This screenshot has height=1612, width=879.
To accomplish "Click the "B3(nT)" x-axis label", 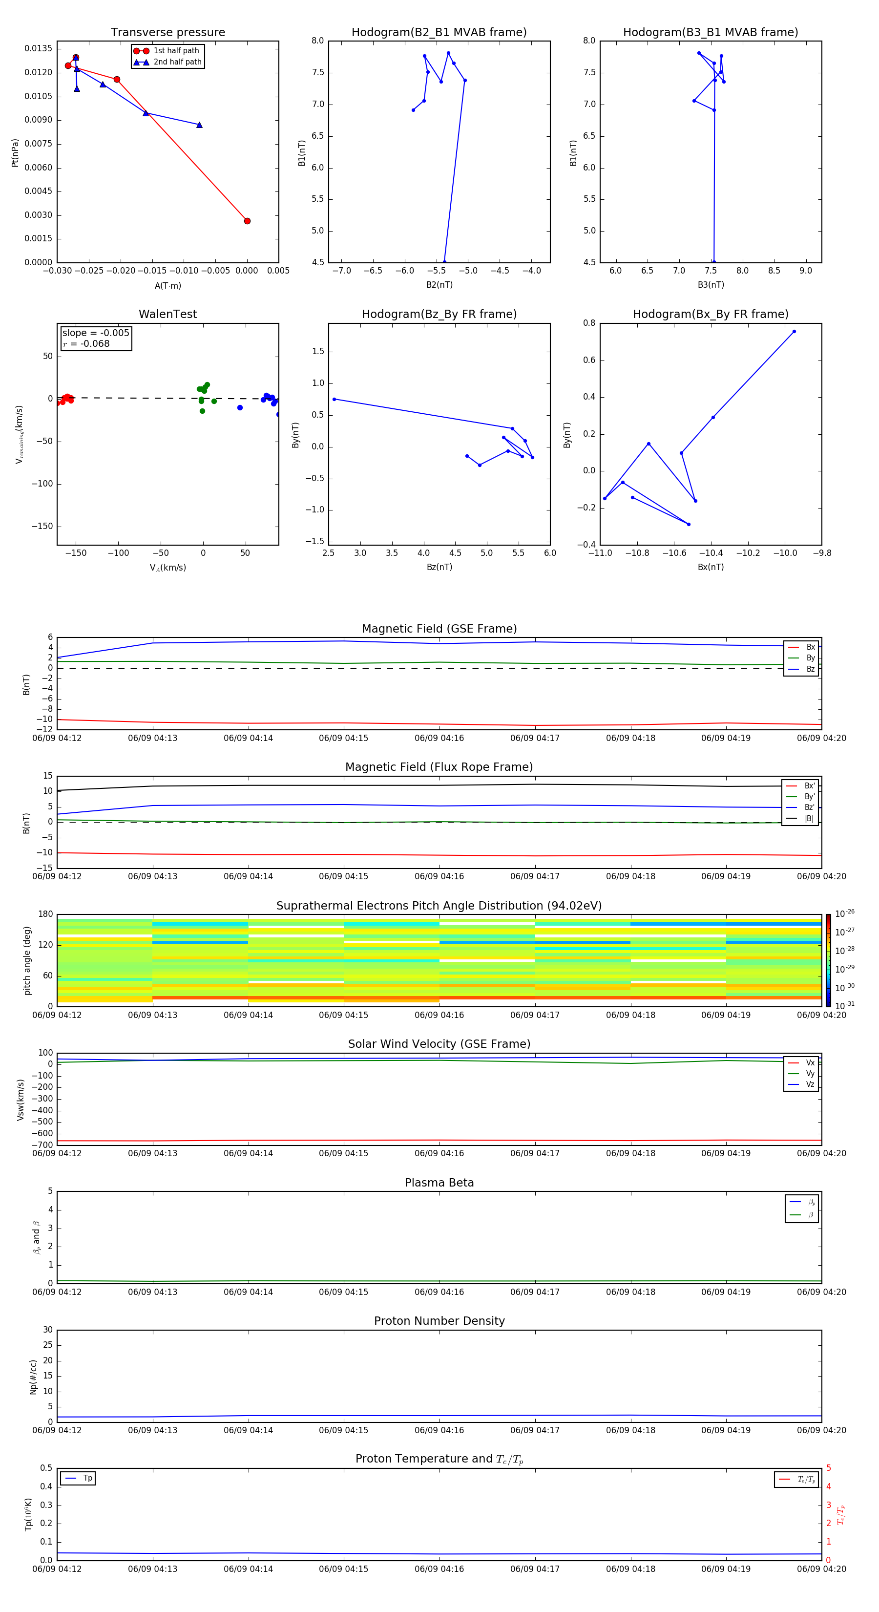I will (x=711, y=285).
